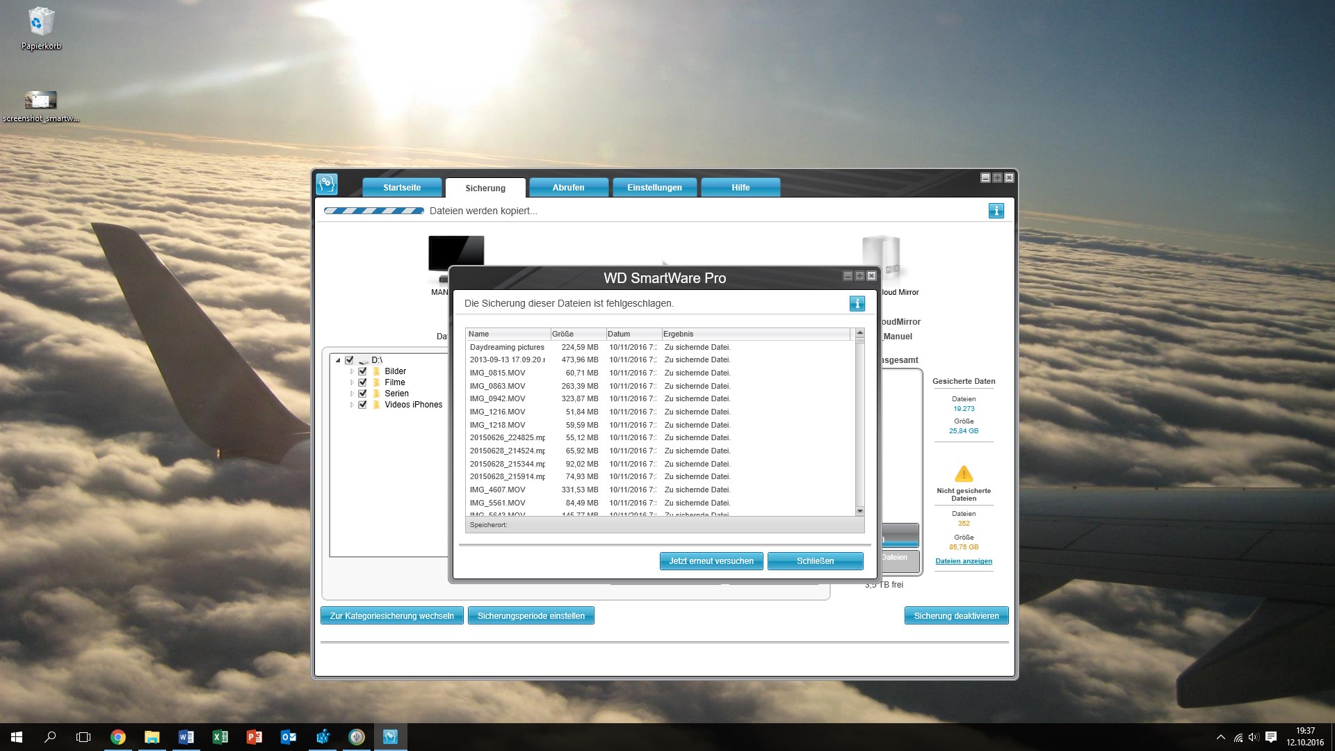Click the Jetzt erneut versuchen button
1335x751 pixels.
point(711,561)
